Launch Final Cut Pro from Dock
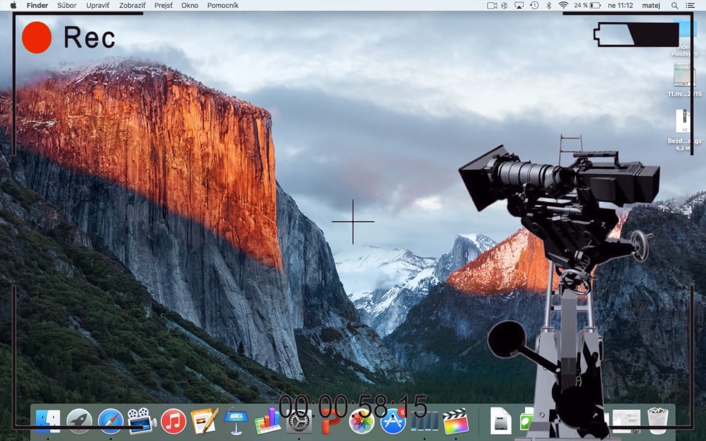706x441 pixels. 456,421
